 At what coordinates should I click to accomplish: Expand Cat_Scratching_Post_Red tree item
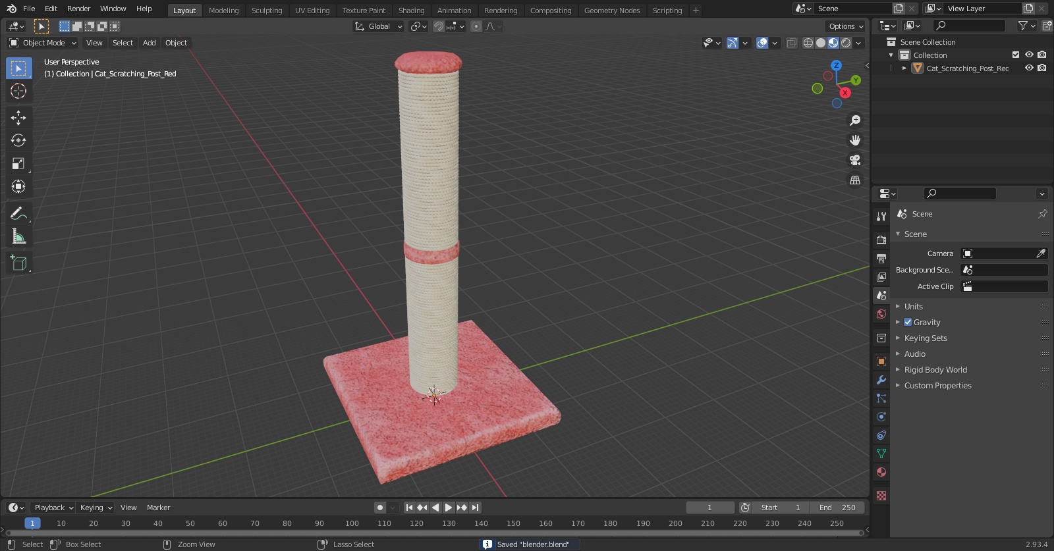(x=904, y=68)
